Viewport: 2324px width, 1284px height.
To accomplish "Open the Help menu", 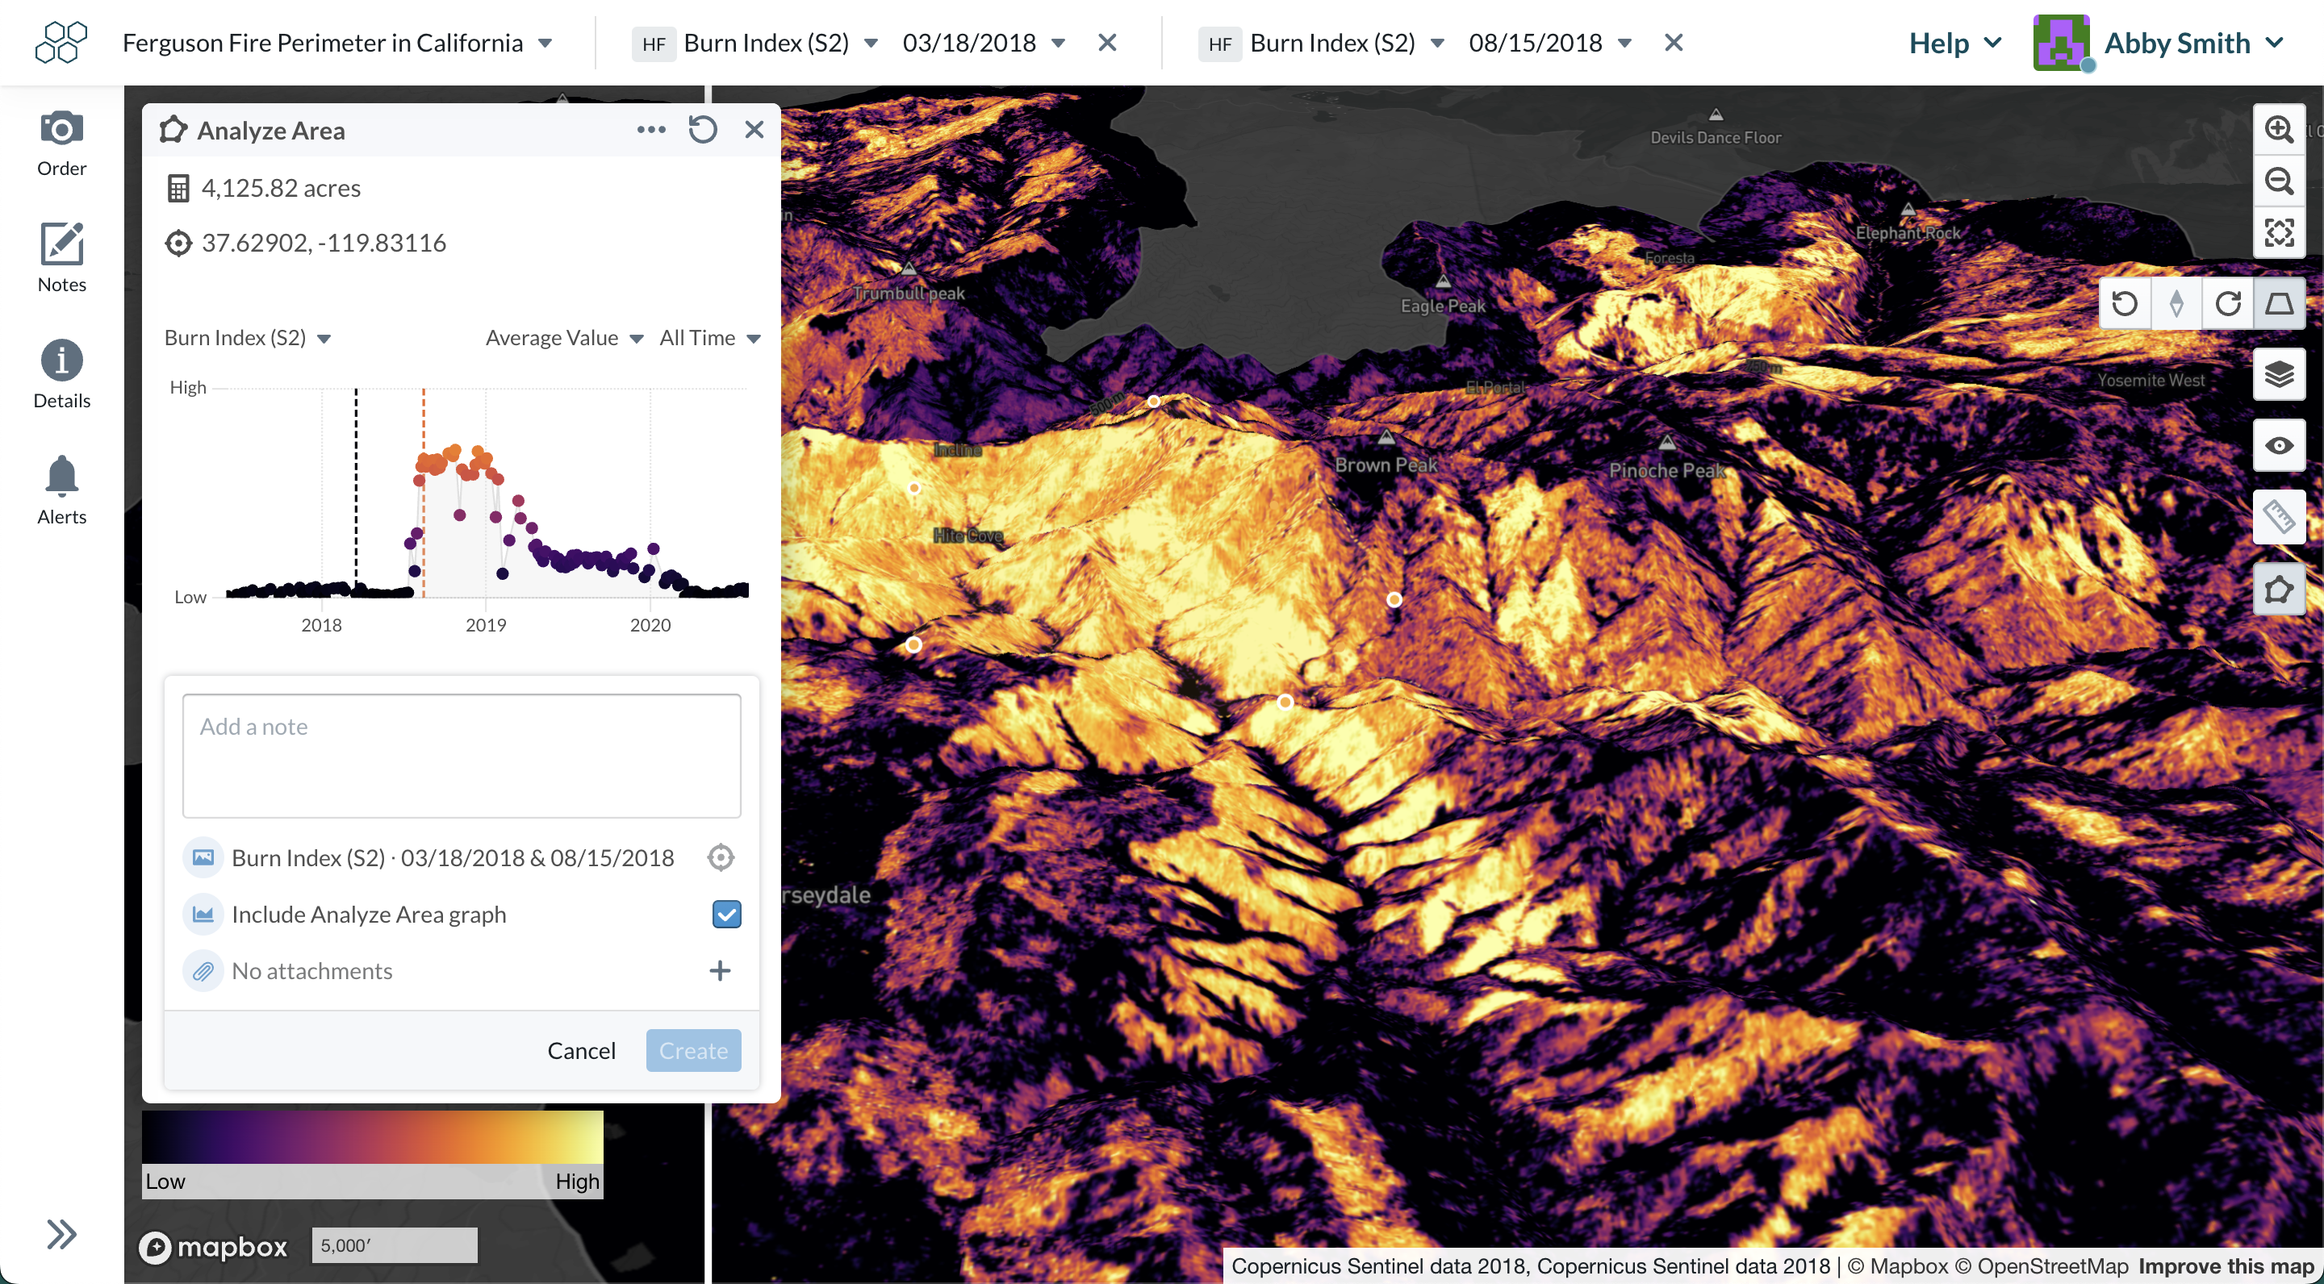I will pos(1954,43).
